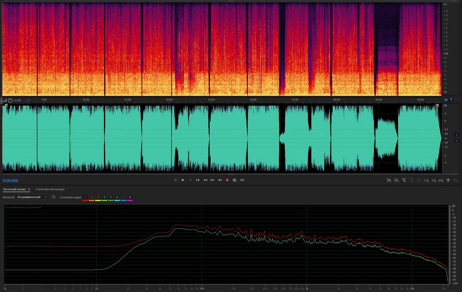This screenshot has width=462, height=292.
Task: Toggle loop playback icon
Action: click(235, 180)
